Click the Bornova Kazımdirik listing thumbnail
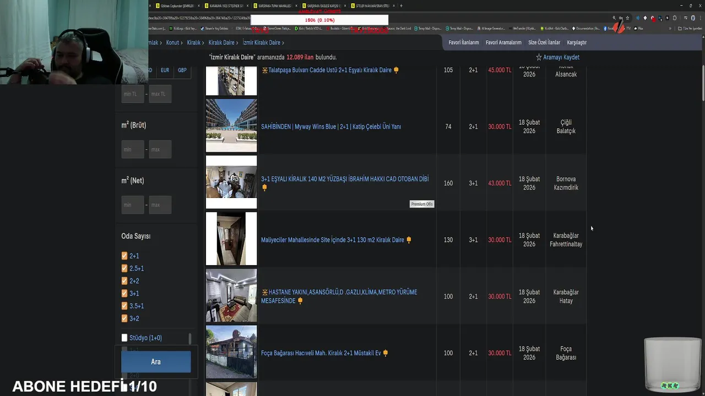The image size is (705, 396). (231, 182)
